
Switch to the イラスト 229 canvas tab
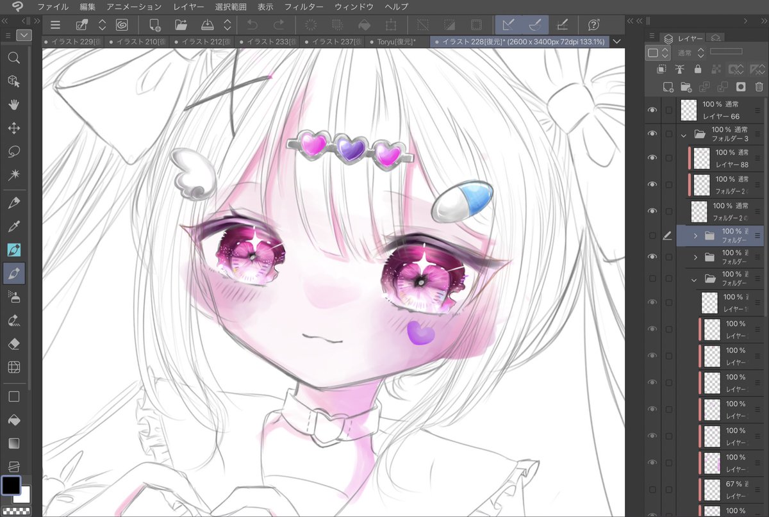[74, 42]
